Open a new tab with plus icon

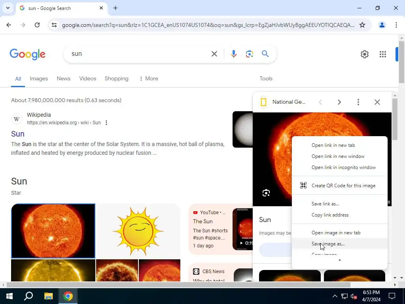click(x=115, y=8)
